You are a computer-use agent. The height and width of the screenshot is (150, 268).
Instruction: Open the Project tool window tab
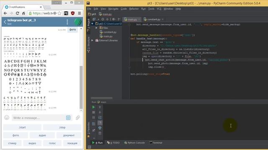point(88,25)
